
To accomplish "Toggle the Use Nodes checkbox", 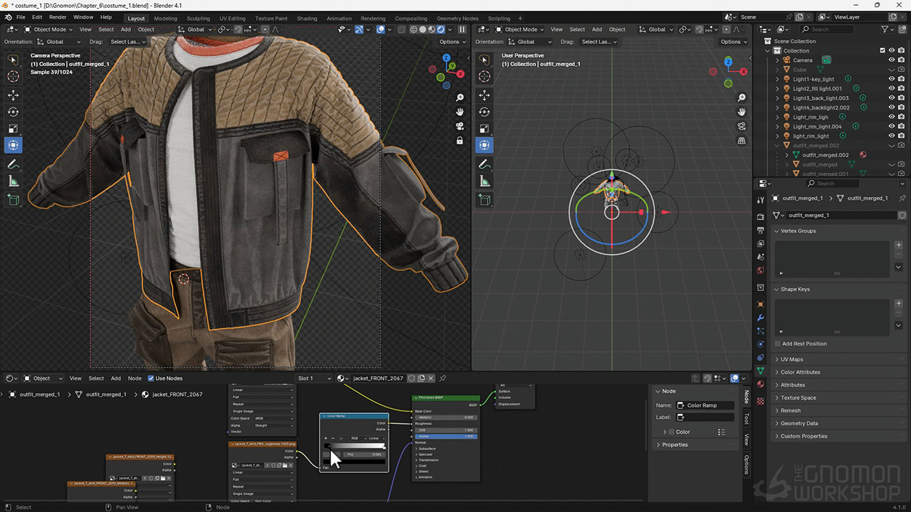I will 149,378.
